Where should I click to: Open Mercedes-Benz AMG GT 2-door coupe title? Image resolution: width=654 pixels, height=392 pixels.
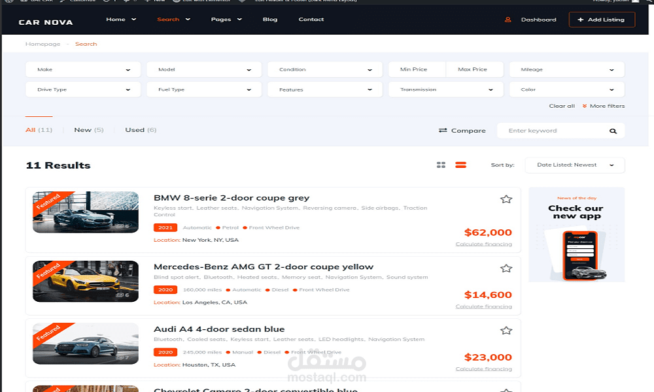[264, 267]
